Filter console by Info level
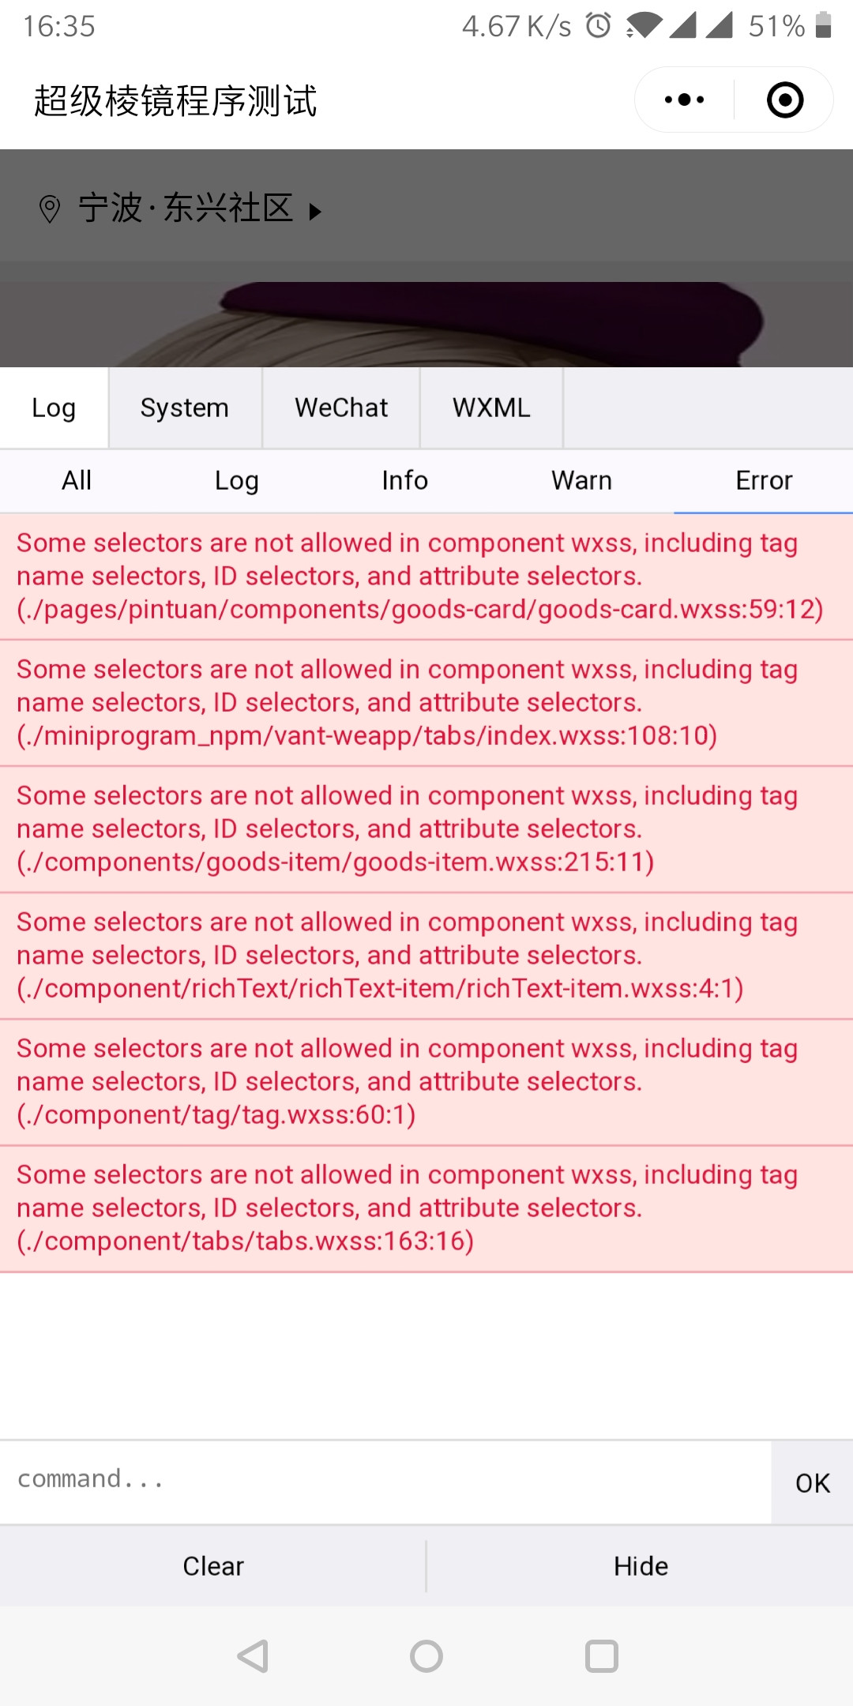This screenshot has height=1706, width=853. pyautogui.click(x=404, y=480)
